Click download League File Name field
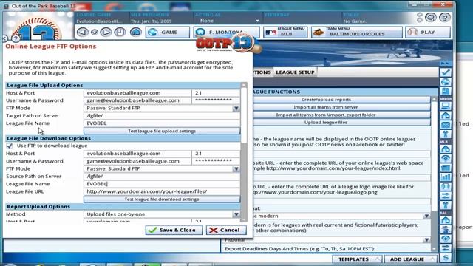Image resolution: width=473 pixels, height=266 pixels. click(162, 184)
